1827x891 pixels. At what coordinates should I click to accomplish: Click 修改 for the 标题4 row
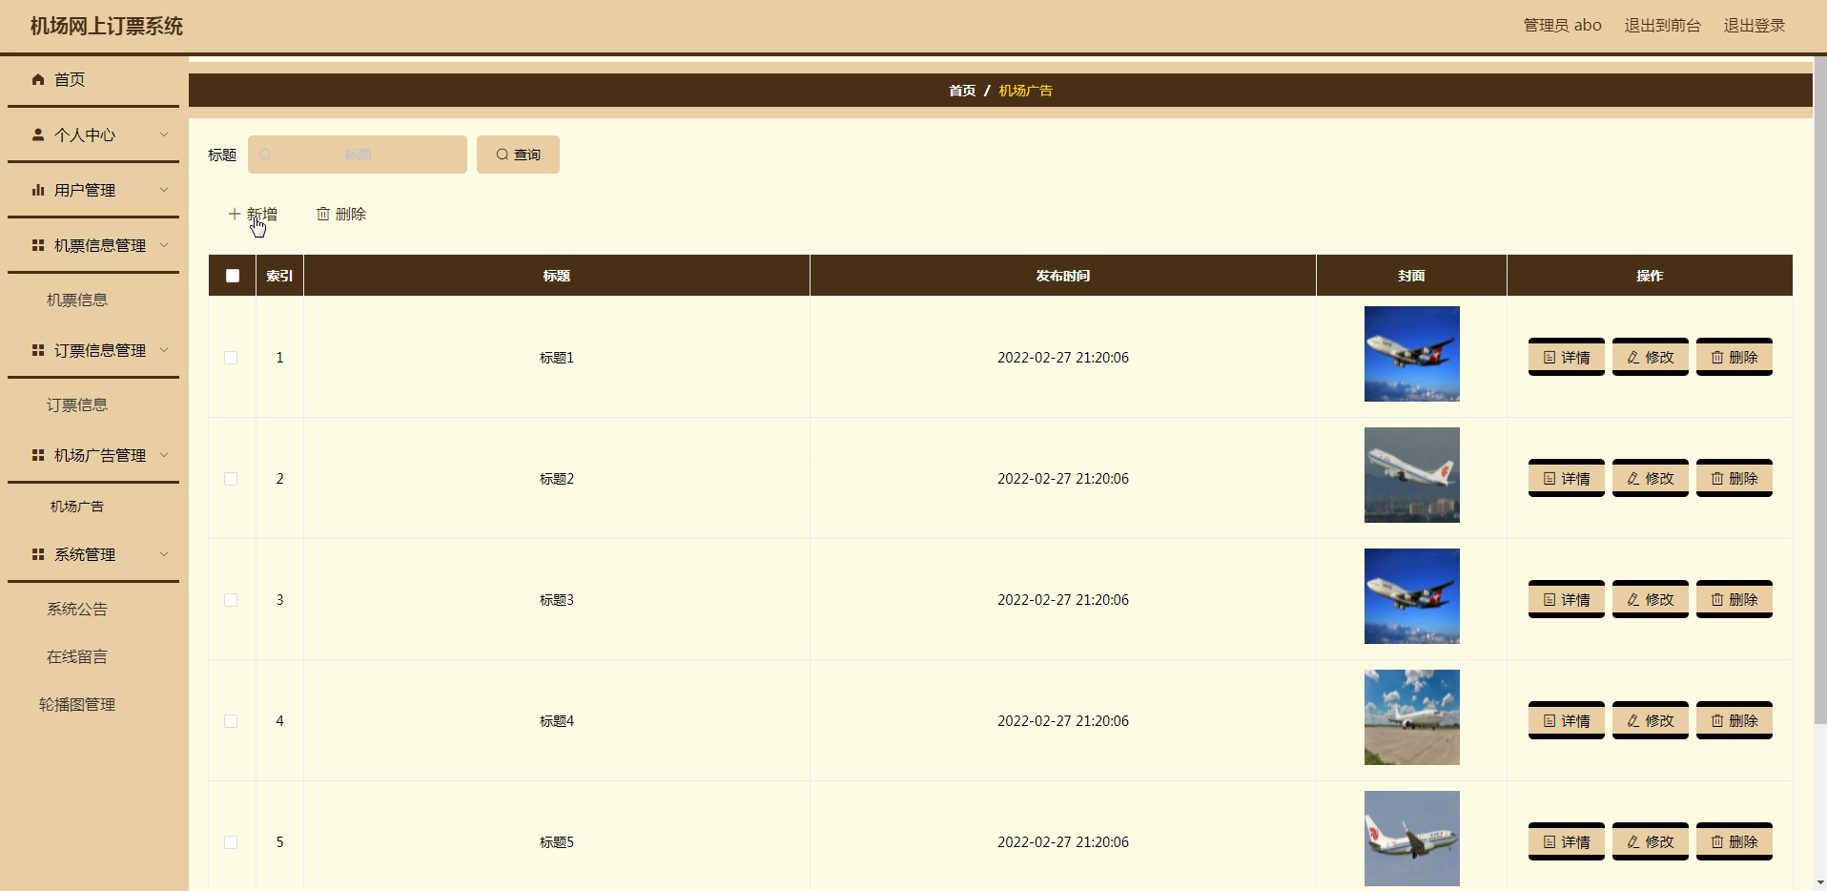pyautogui.click(x=1650, y=720)
